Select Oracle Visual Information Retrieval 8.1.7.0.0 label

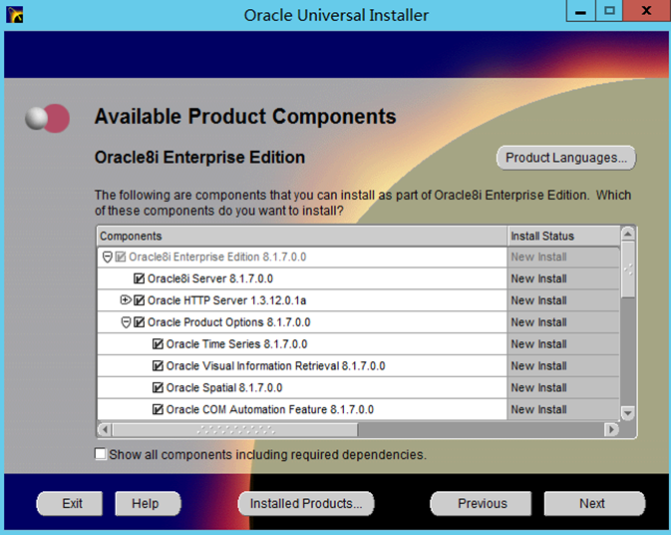tap(275, 365)
